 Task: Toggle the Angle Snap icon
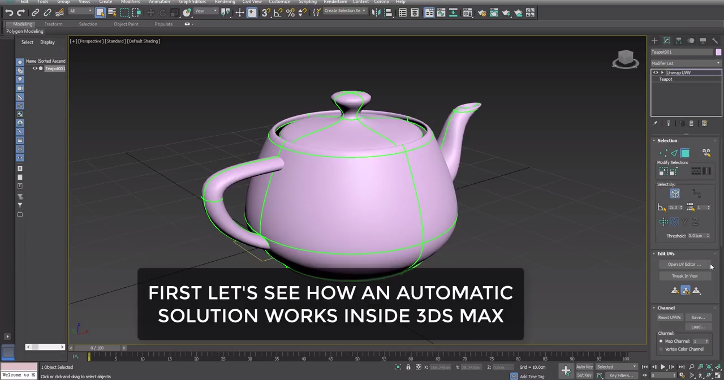(278, 12)
